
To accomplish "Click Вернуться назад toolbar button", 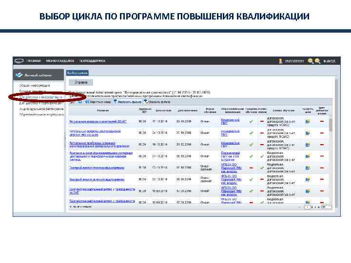I will pos(98,102).
